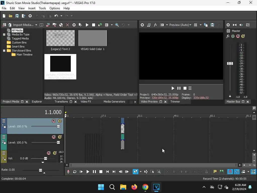Pause timeline playback
This screenshot has width=257, height=193.
pyautogui.click(x=94, y=172)
